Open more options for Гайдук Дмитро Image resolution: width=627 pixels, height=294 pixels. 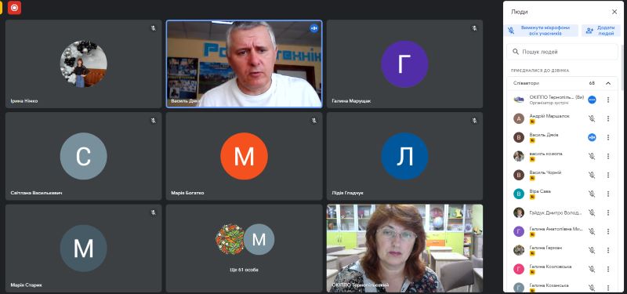[608, 212]
